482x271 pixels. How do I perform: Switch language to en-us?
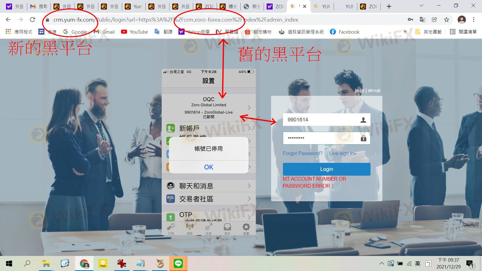[374, 90]
